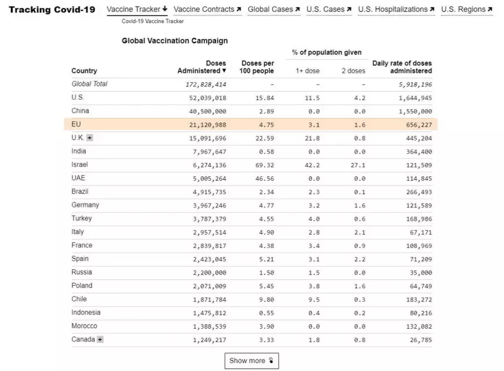
Task: Click the external-link icon beside U.S. Hospitalizations
Action: [x=433, y=9]
